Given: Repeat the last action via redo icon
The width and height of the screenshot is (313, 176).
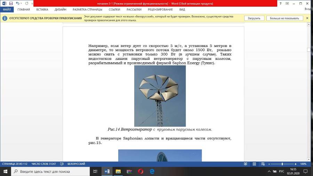Looking at the screenshot, I should click(x=27, y=3).
